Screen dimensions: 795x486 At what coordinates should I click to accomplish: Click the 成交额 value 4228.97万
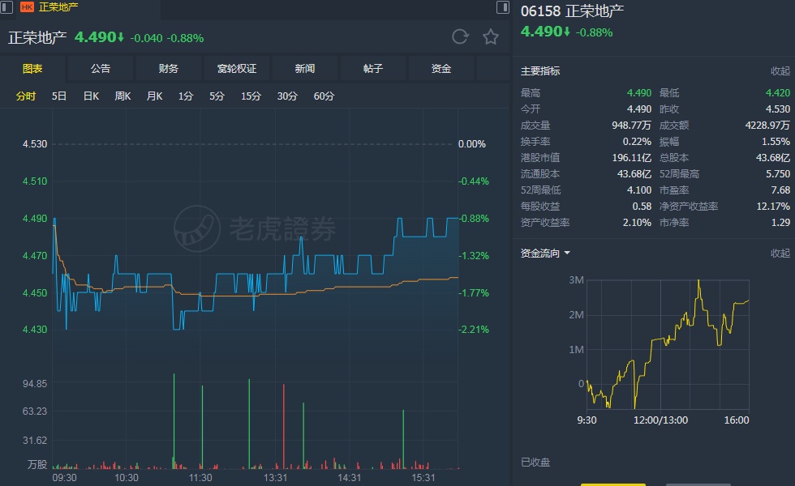767,125
